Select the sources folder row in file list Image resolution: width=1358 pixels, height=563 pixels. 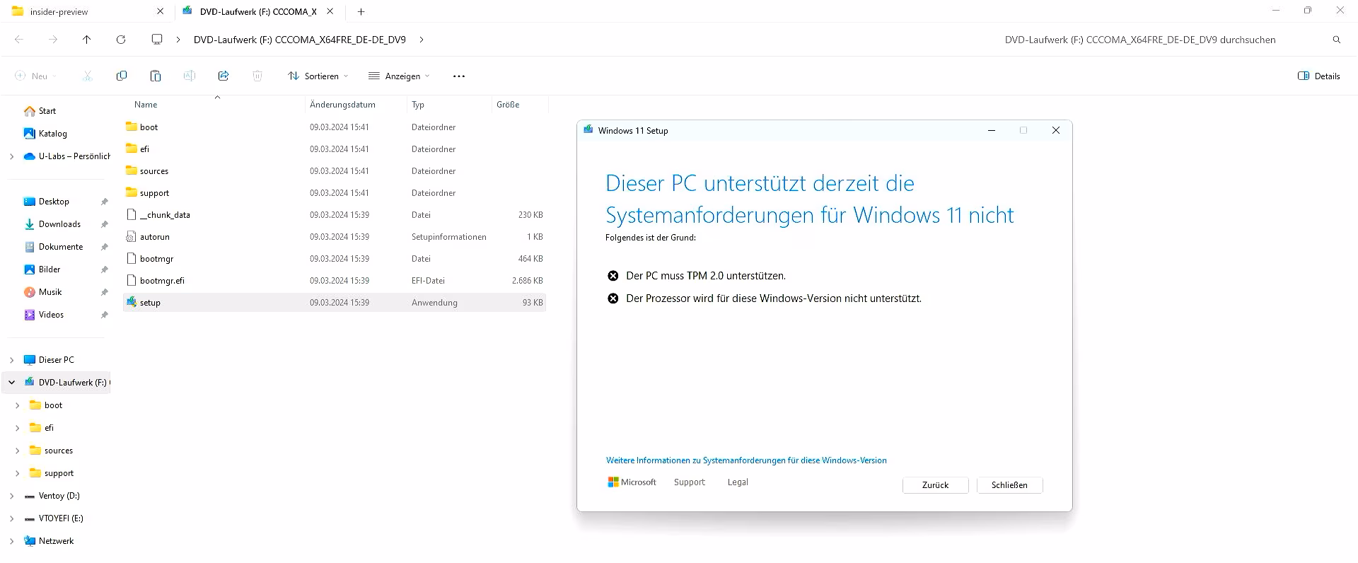(334, 170)
